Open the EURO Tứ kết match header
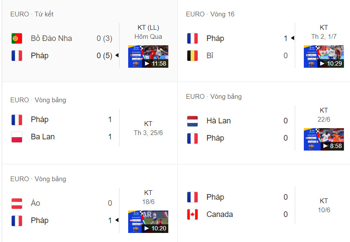The image size is (350, 242). (32, 14)
